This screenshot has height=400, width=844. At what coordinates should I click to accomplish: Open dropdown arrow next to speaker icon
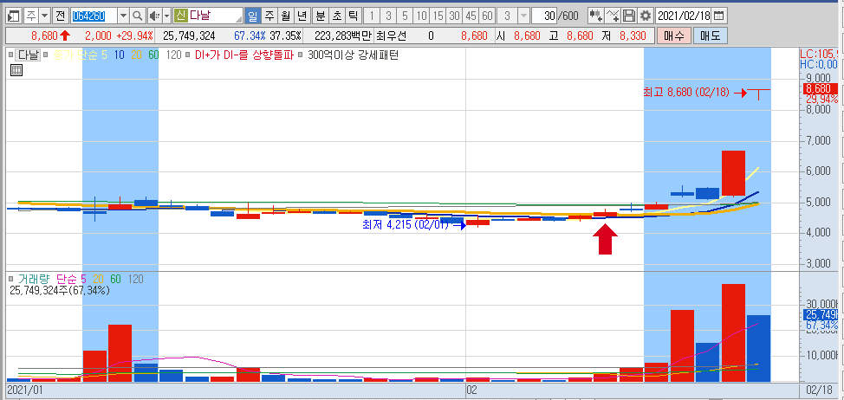166,16
